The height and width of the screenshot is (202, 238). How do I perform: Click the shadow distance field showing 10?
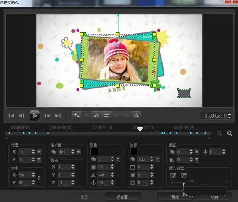click(104, 183)
